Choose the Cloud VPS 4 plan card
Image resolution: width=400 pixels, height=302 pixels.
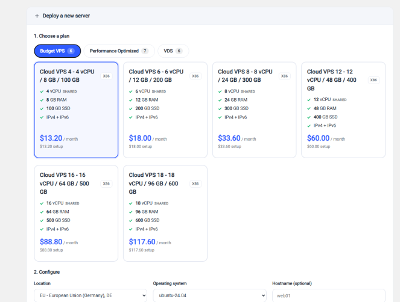point(76,110)
